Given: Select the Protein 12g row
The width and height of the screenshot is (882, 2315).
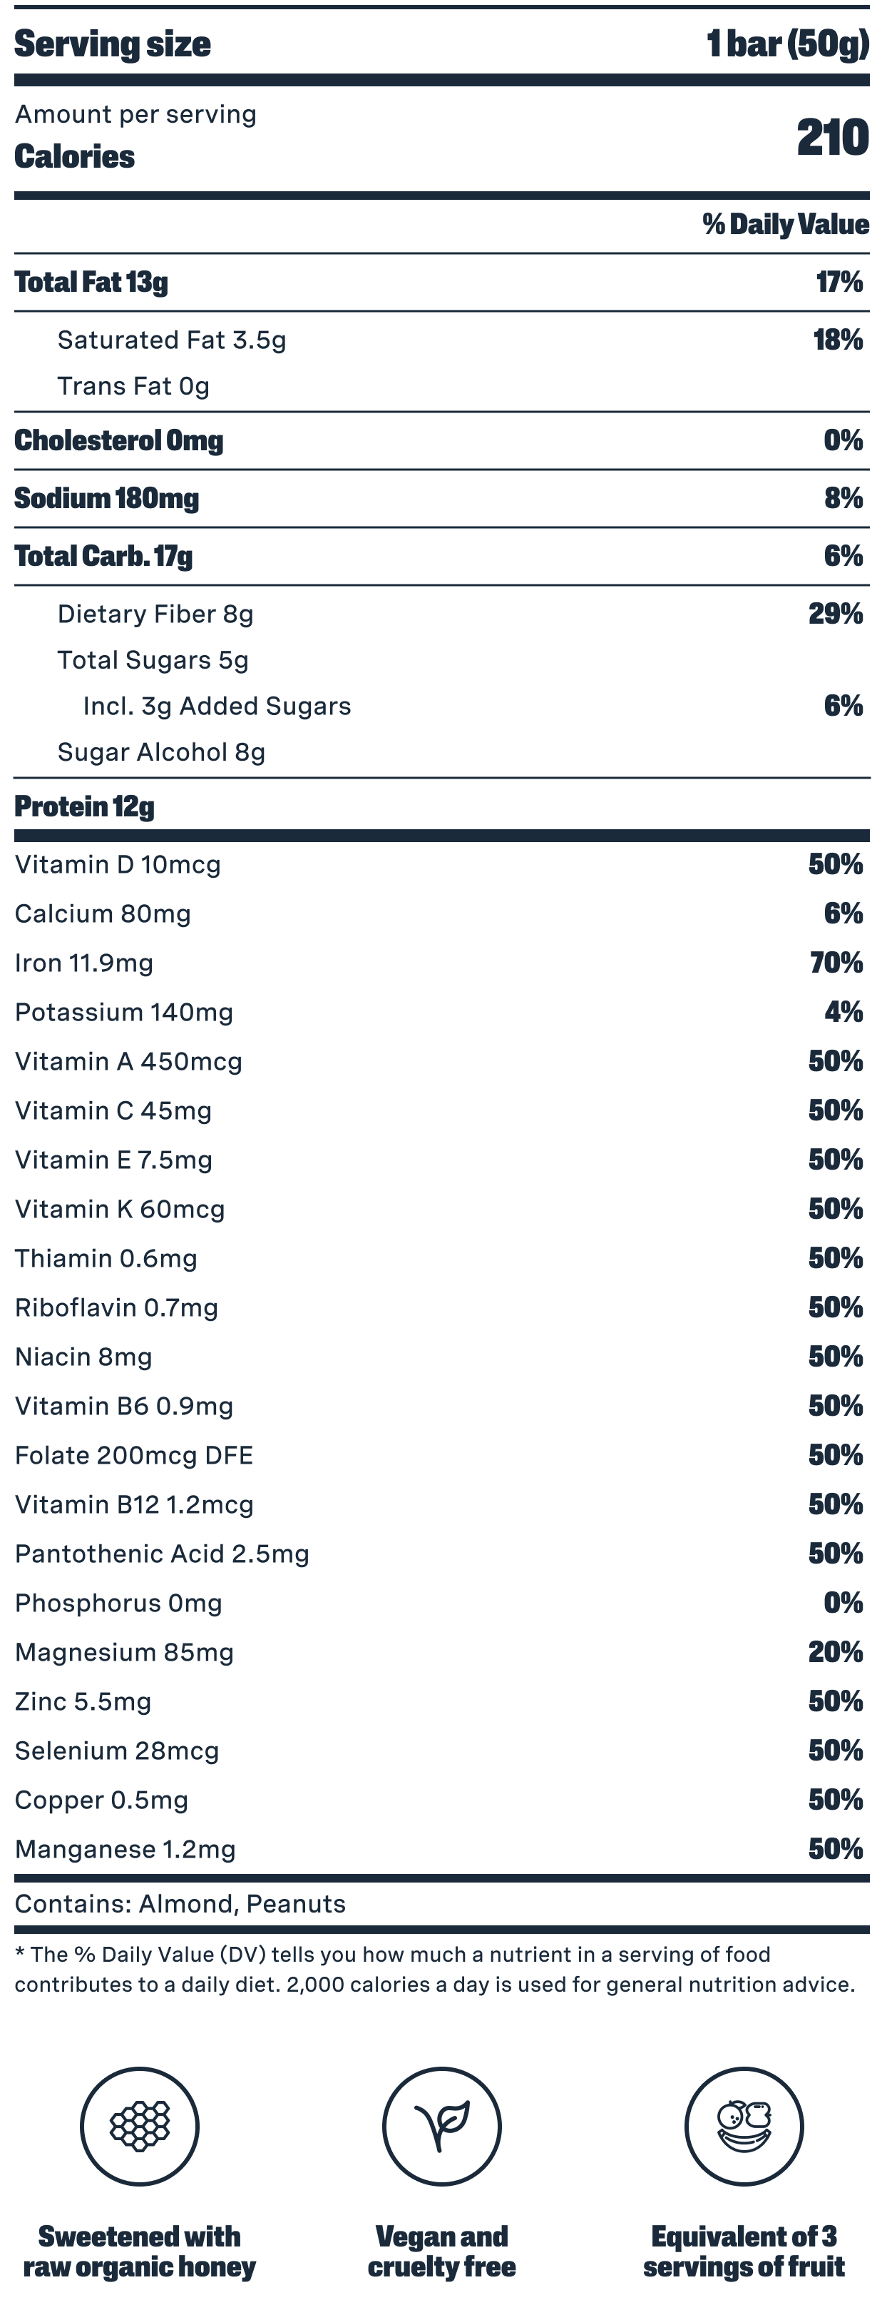Looking at the screenshot, I should [84, 806].
